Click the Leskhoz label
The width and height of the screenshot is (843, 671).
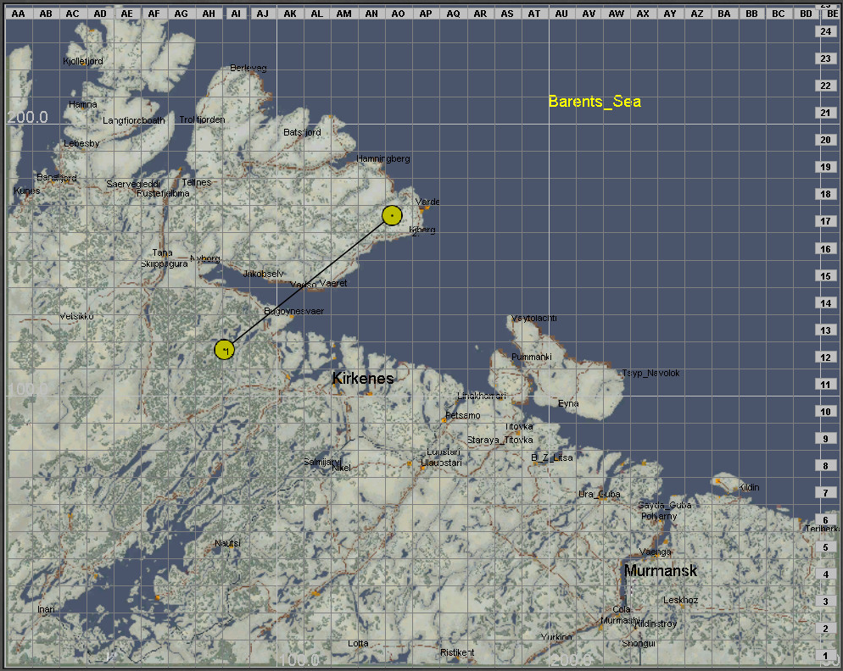[681, 600]
